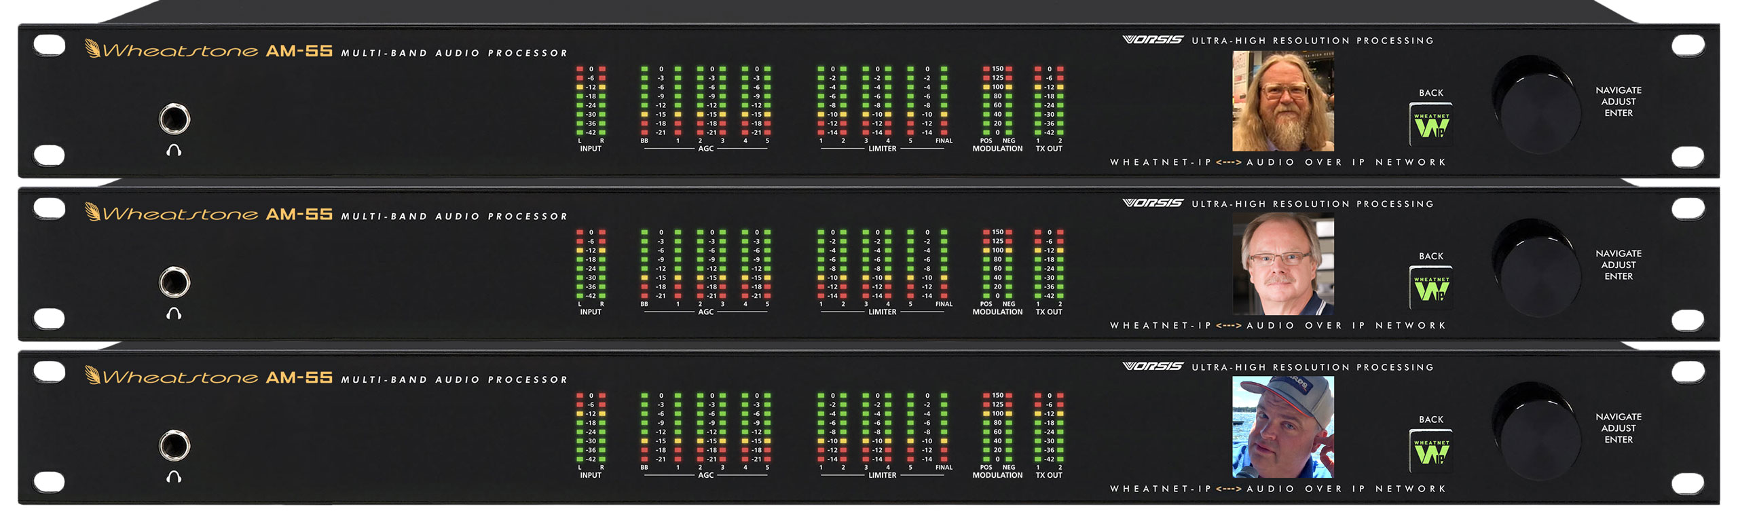Click the headphone jack on the middle unit
The height and width of the screenshot is (524, 1738).
tap(174, 282)
